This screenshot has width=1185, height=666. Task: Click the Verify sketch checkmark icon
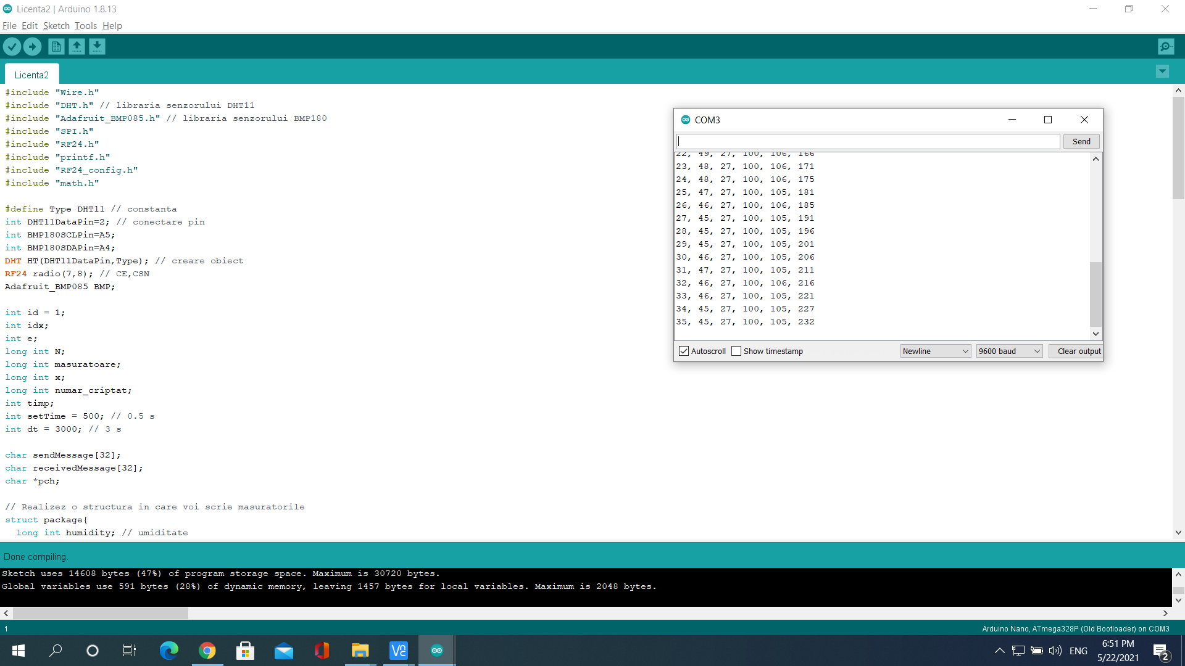12,46
